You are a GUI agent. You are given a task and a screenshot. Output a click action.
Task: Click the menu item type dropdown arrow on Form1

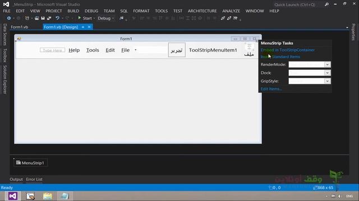(136, 50)
